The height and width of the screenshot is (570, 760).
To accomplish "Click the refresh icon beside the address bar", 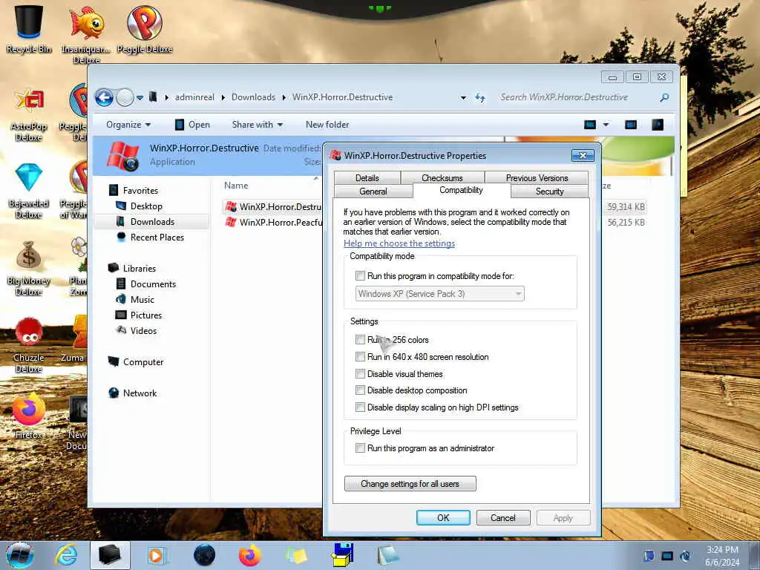I will pos(480,97).
